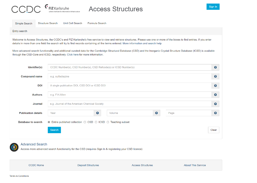Click the help icon next to Compound name
Image resolution: width=257 pixels, height=183 pixels.
215,77
